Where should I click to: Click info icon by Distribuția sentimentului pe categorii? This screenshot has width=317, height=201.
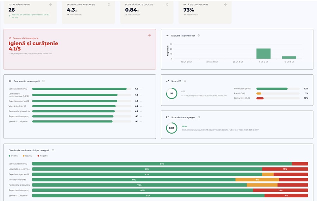click(53, 150)
